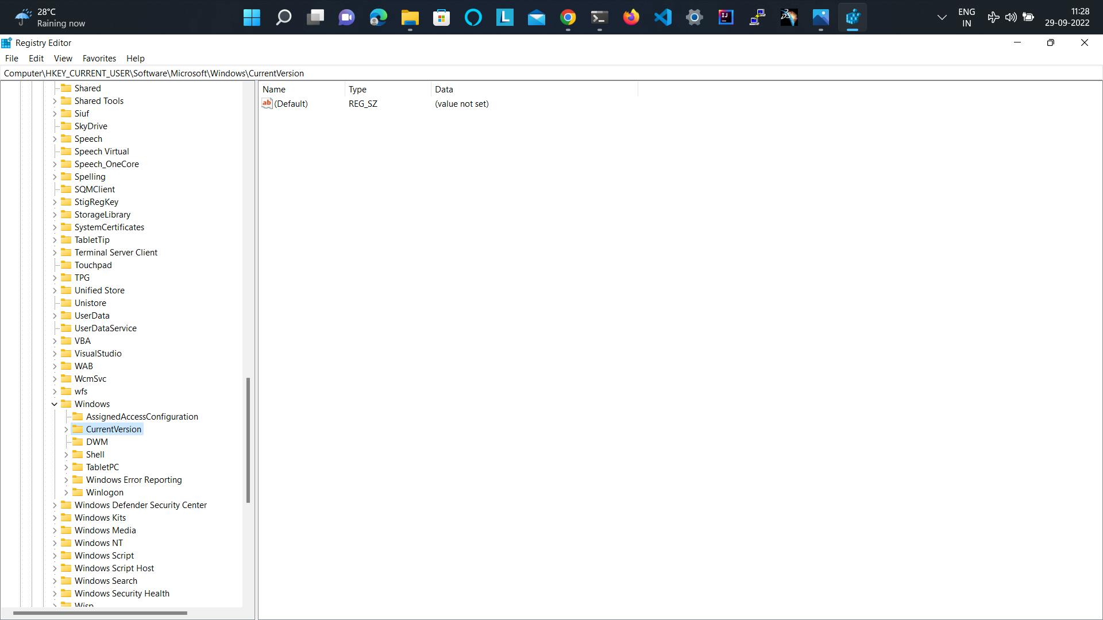Select the Windows Defender Security Center key
1103x620 pixels.
[x=141, y=505]
